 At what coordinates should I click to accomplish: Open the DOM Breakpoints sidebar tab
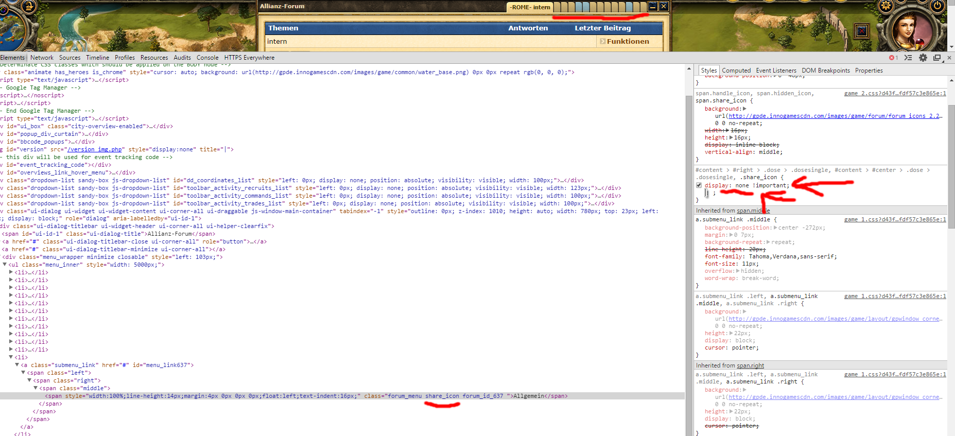(826, 71)
